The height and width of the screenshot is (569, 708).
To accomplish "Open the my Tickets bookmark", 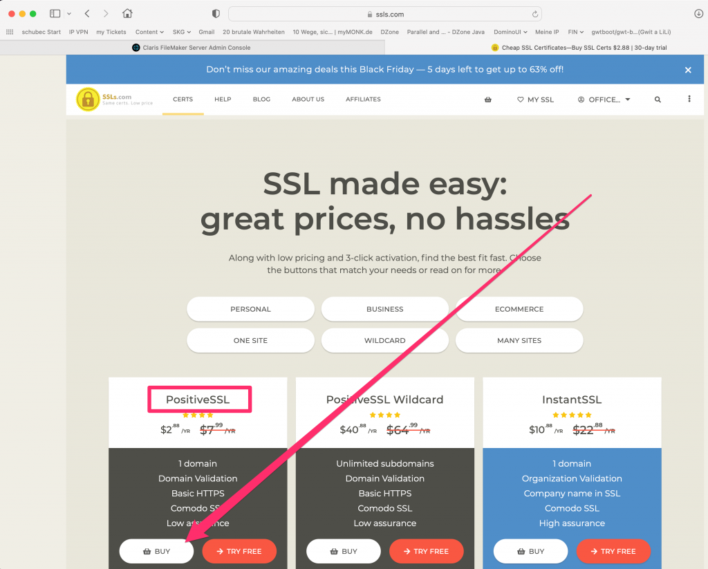I will pos(111,32).
